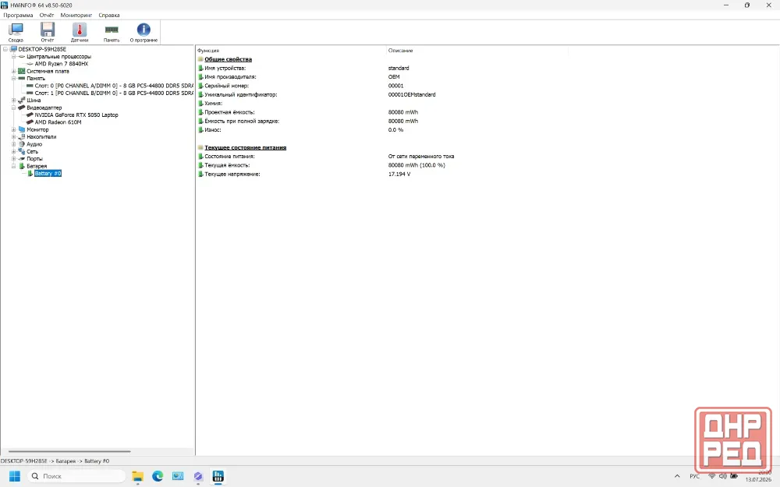Collapse the Видеоадаптер tree node
This screenshot has height=487, width=780.
point(14,108)
